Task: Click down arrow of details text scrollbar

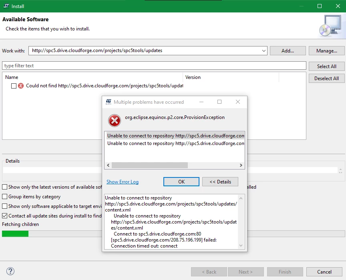Action: tap(241, 246)
